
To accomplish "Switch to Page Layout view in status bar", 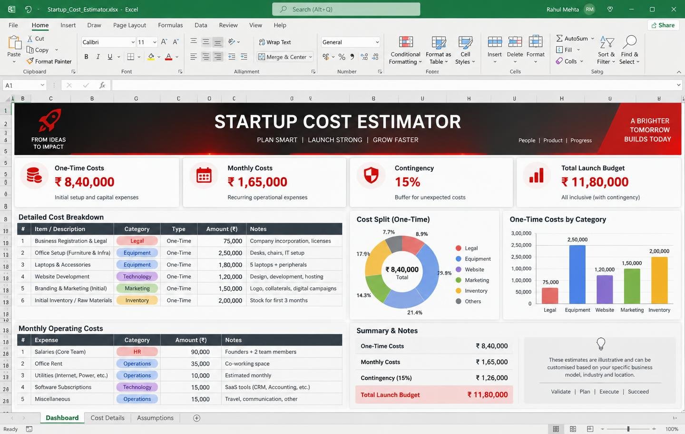I will pyautogui.click(x=573, y=429).
